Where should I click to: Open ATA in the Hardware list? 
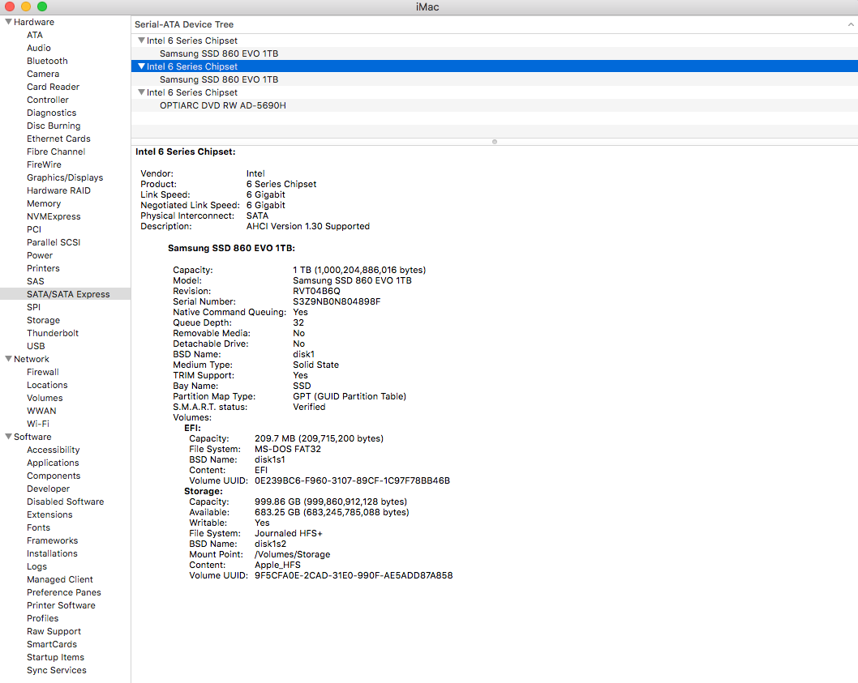pos(35,35)
